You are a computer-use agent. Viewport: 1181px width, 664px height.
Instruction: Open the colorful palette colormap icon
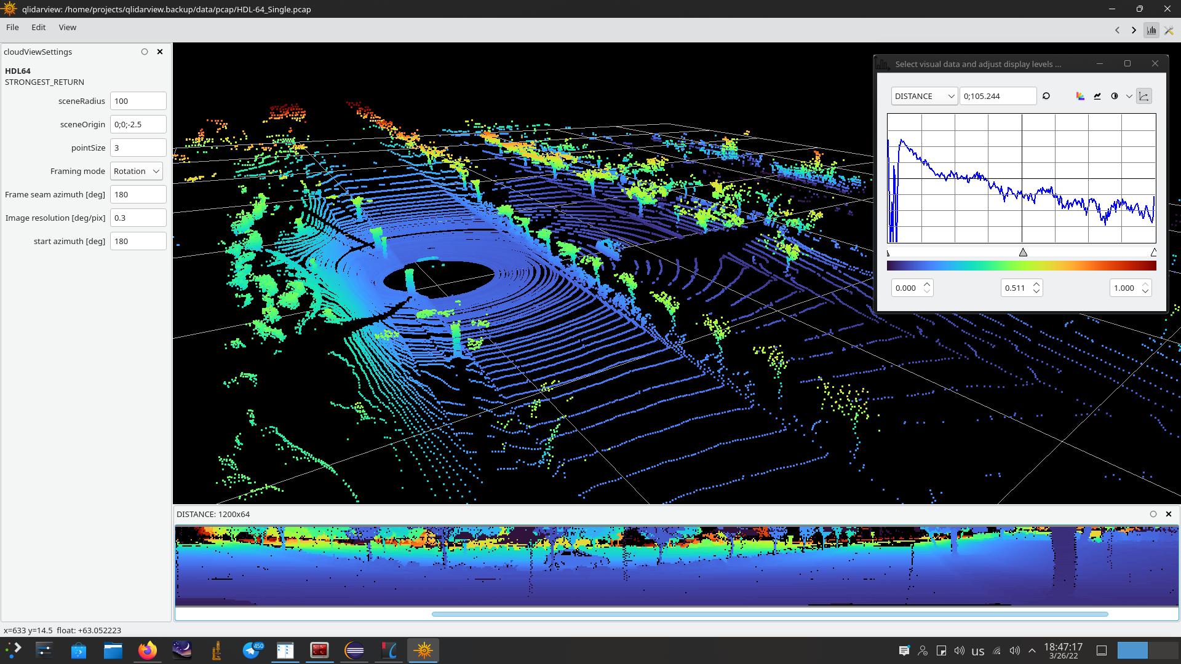(1080, 96)
